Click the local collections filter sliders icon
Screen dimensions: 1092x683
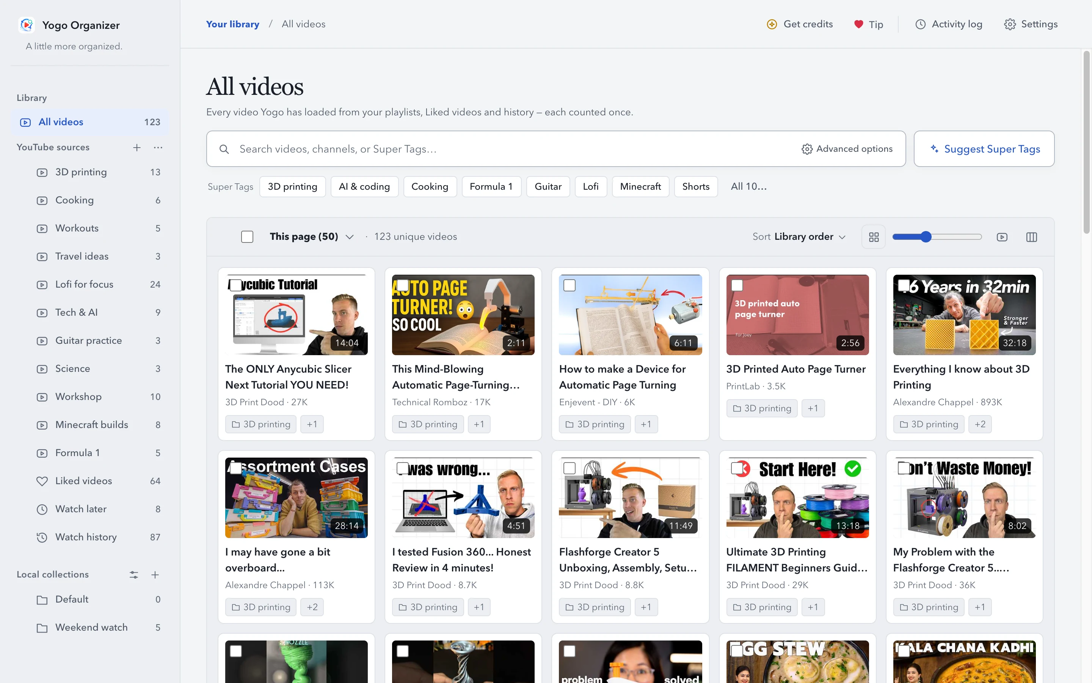(133, 574)
